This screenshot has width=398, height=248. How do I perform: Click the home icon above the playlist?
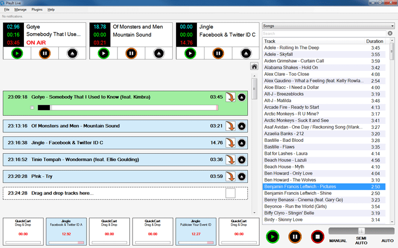pyautogui.click(x=254, y=66)
